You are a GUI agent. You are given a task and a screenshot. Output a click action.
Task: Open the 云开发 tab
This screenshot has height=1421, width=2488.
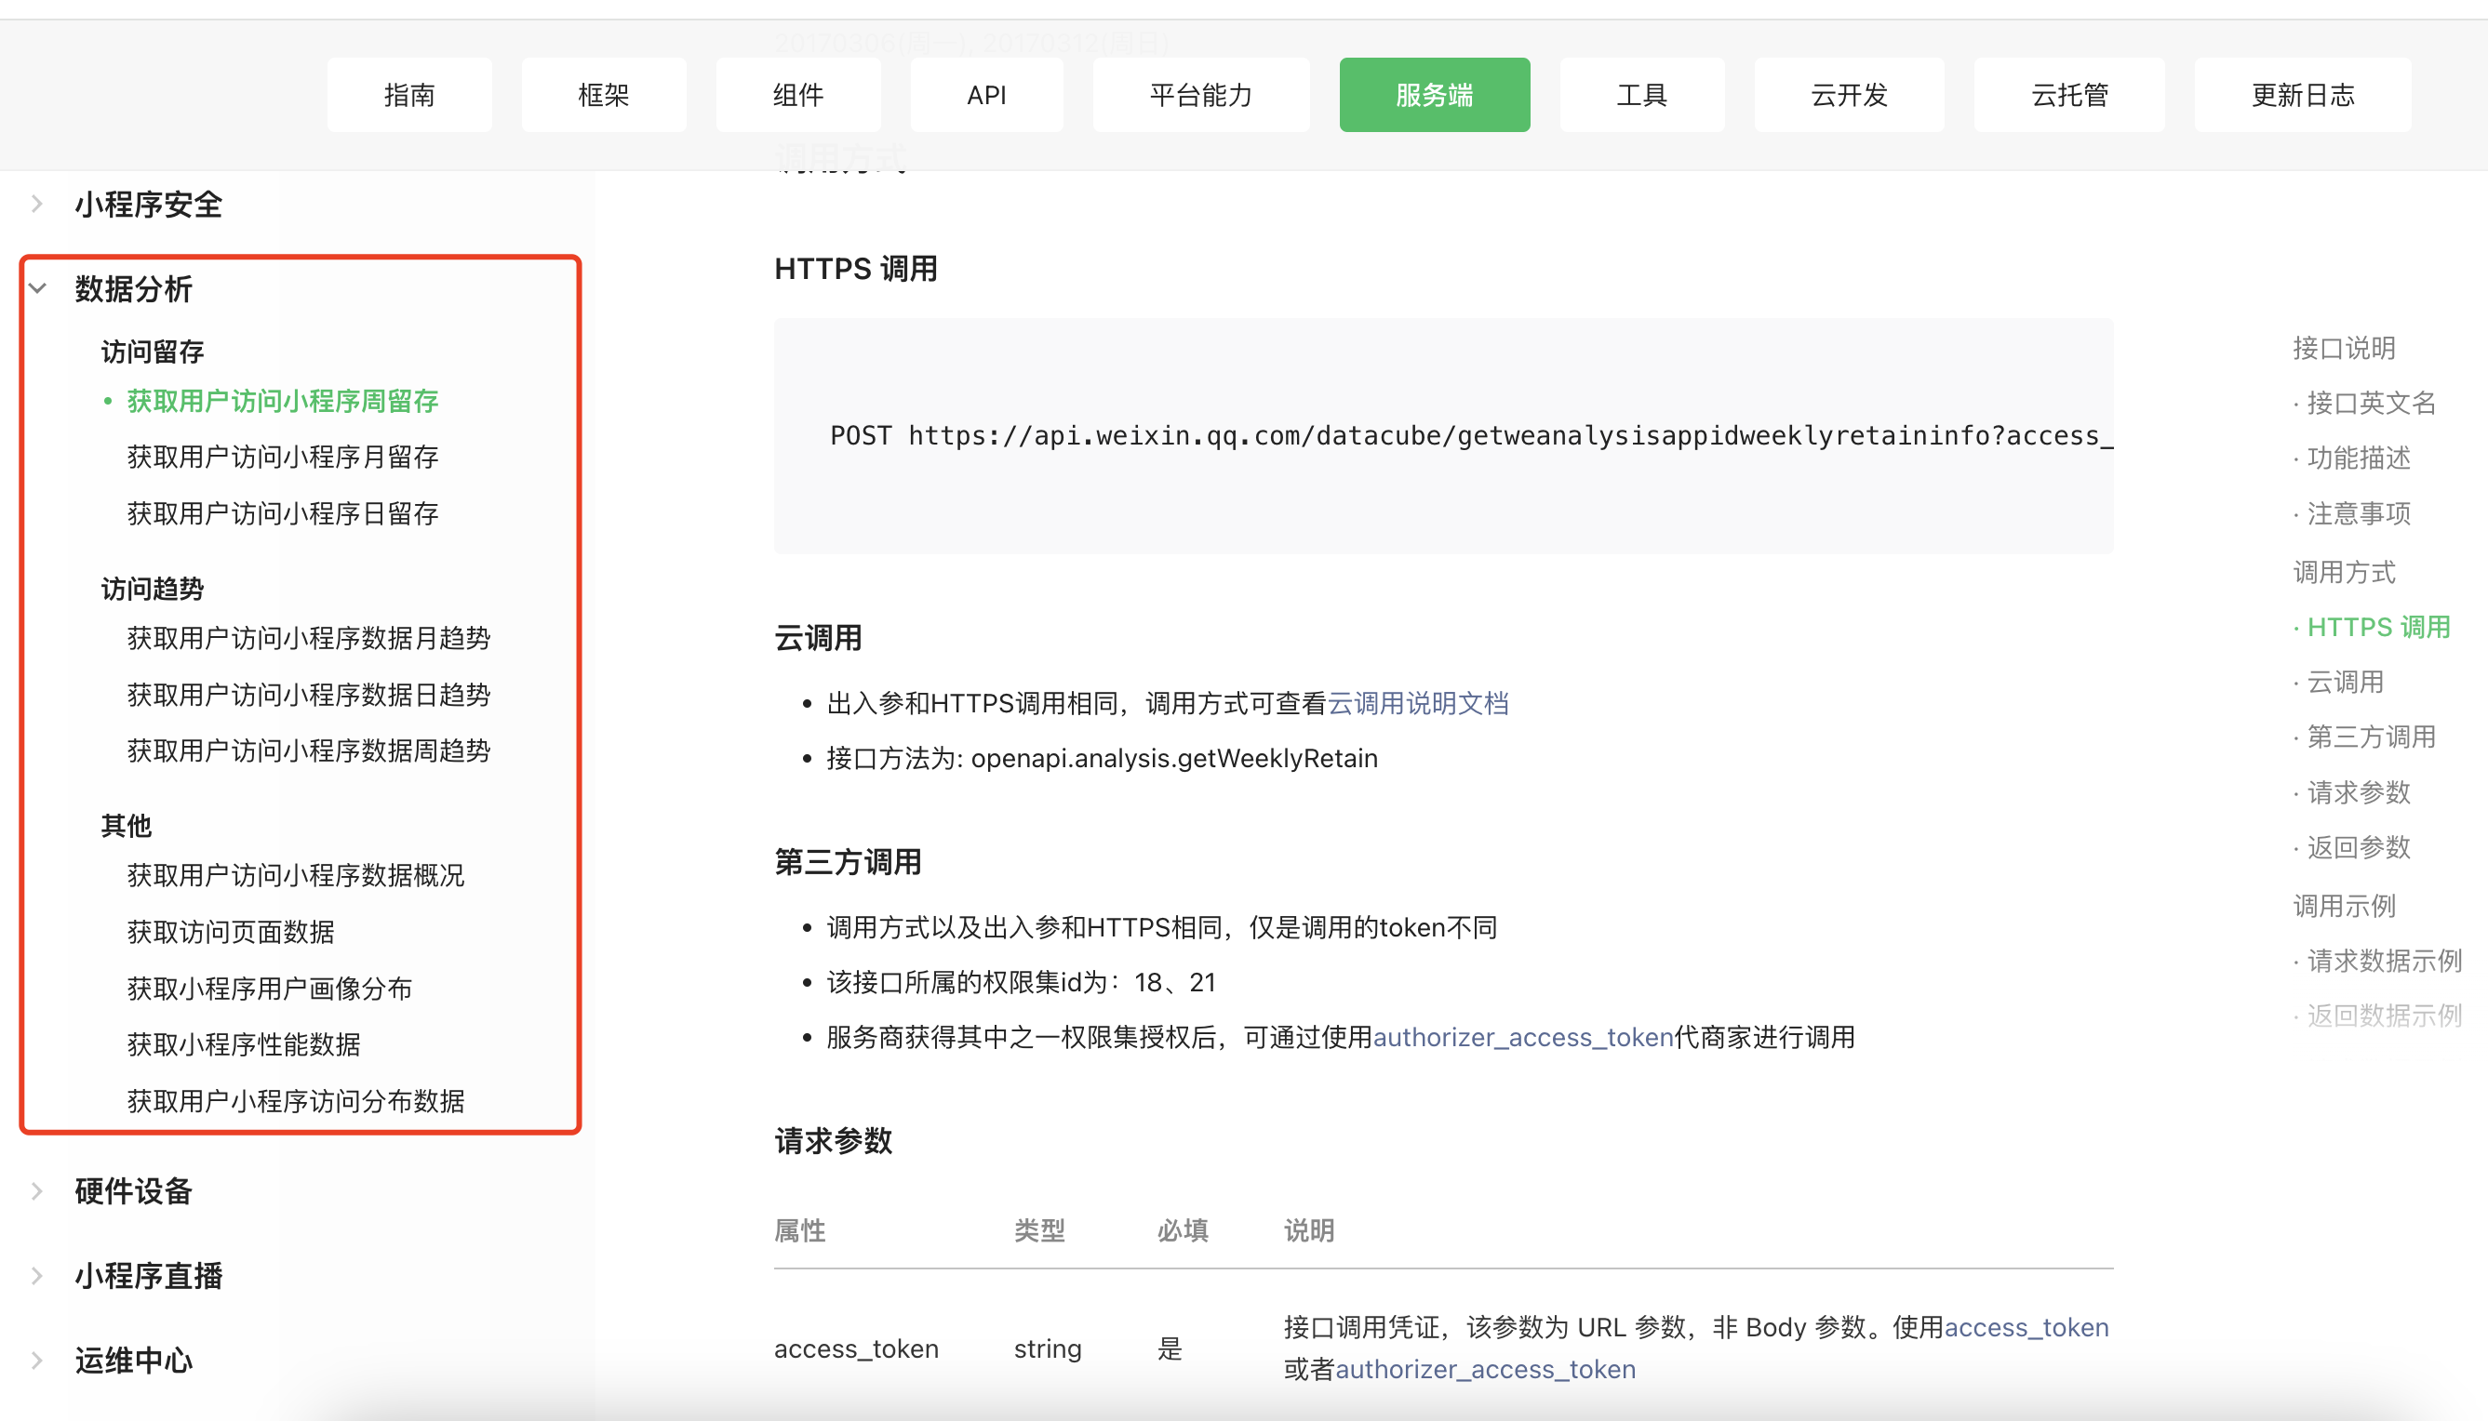coord(1849,95)
